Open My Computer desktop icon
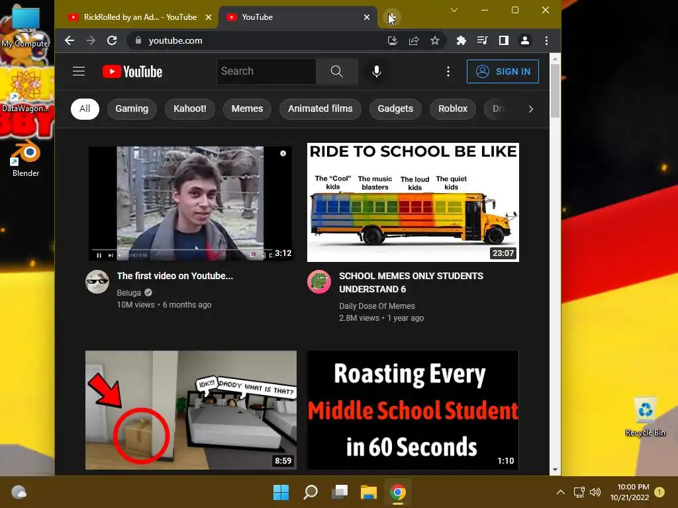 26,26
